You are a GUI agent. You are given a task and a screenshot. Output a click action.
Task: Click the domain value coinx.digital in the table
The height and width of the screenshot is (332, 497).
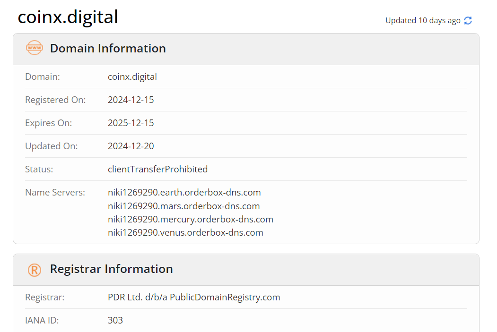(x=132, y=77)
